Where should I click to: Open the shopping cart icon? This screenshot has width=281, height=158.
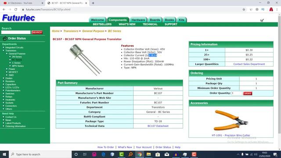[262, 21]
